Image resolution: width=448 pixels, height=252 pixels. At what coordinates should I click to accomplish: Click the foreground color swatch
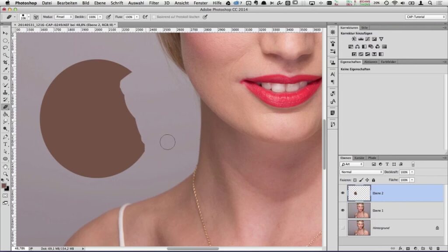pos(4,186)
